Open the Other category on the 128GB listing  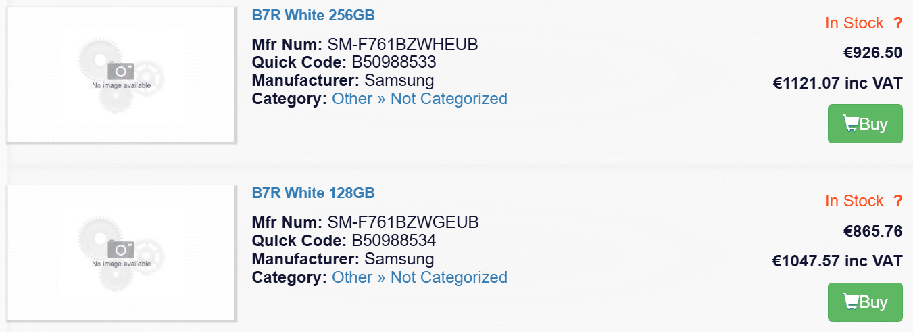pyautogui.click(x=352, y=277)
